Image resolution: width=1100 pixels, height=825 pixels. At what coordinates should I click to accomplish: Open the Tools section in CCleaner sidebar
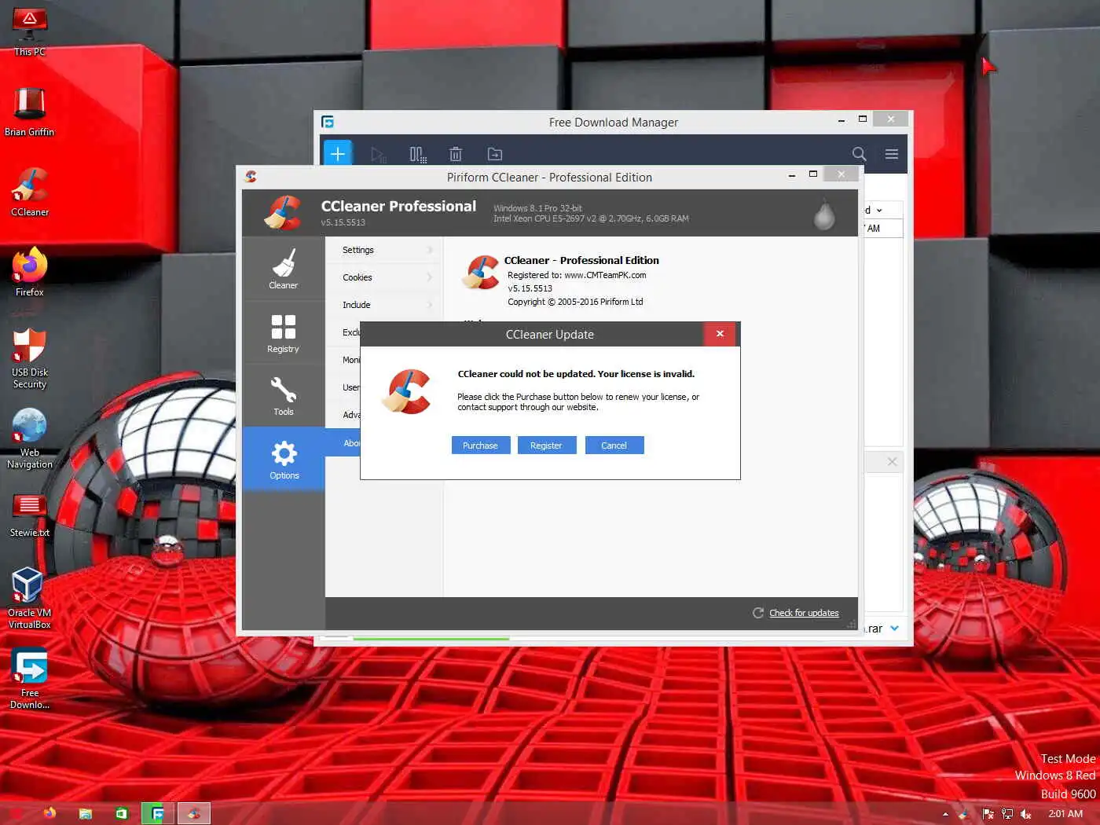point(284,396)
